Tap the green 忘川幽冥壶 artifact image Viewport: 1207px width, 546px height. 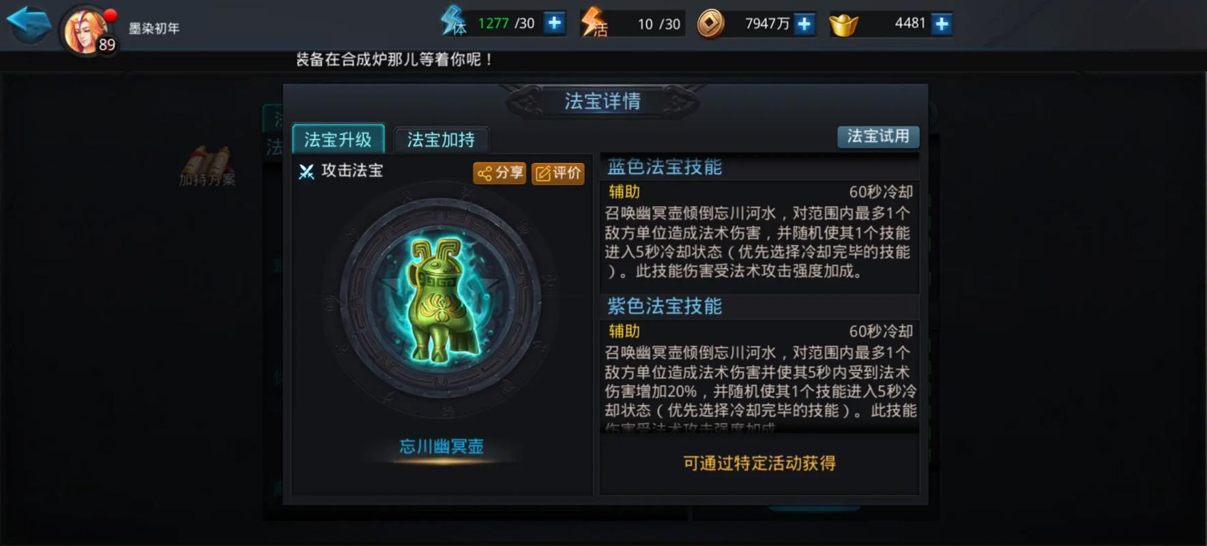pos(441,300)
